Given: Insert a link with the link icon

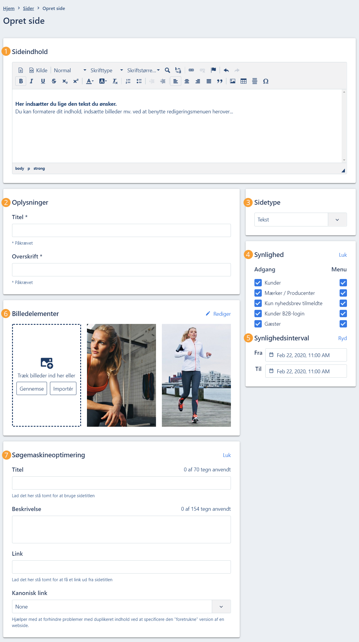Looking at the screenshot, I should 191,70.
